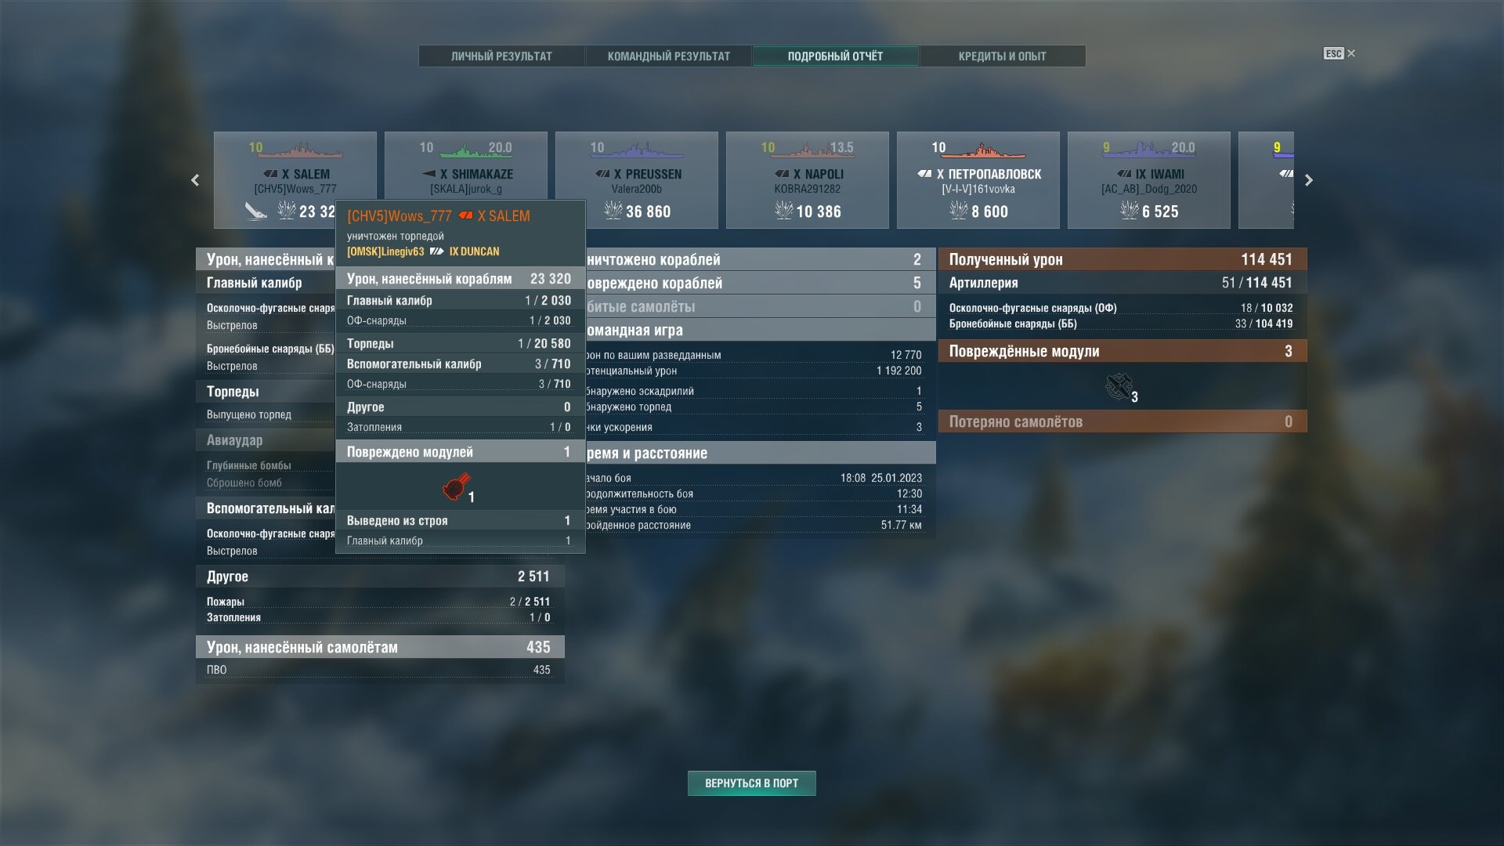Show previous ships with left arrow
Image resolution: width=1504 pixels, height=846 pixels.
point(195,180)
